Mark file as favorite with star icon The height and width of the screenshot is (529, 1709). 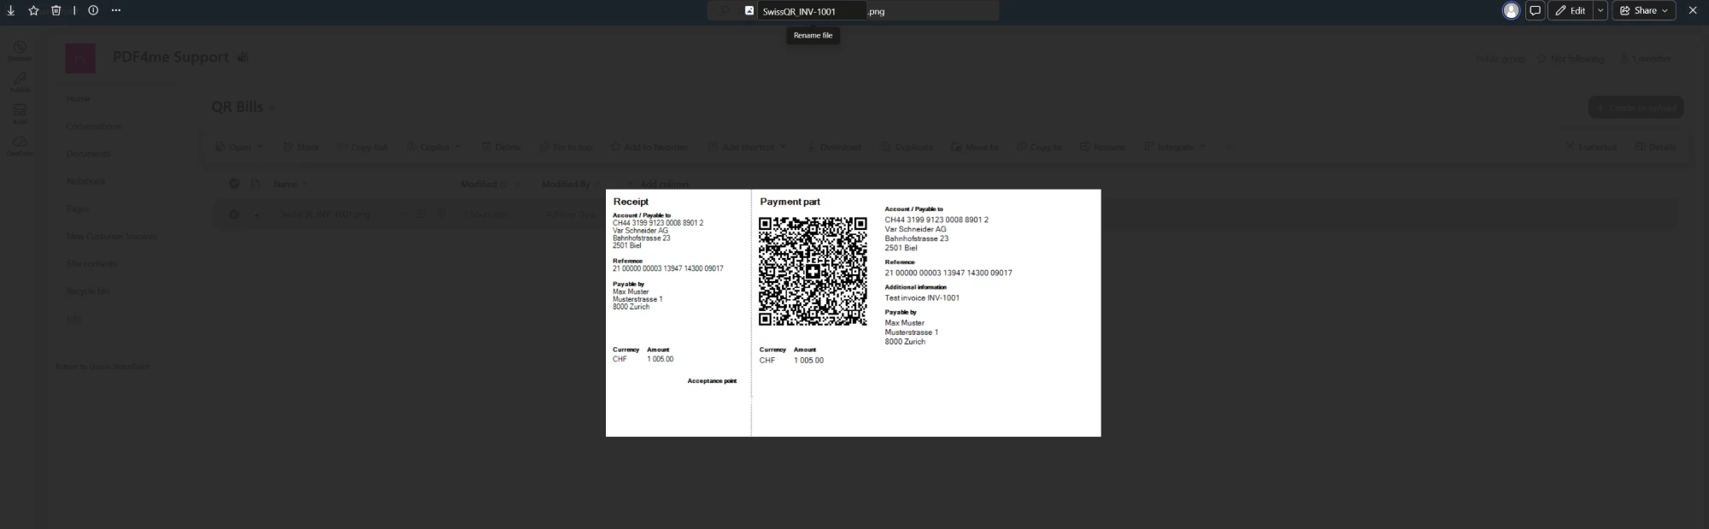pyautogui.click(x=33, y=10)
